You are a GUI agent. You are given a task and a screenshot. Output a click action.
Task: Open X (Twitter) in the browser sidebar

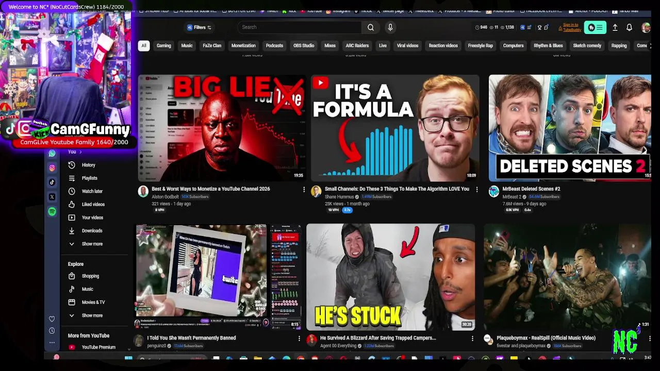(52, 197)
